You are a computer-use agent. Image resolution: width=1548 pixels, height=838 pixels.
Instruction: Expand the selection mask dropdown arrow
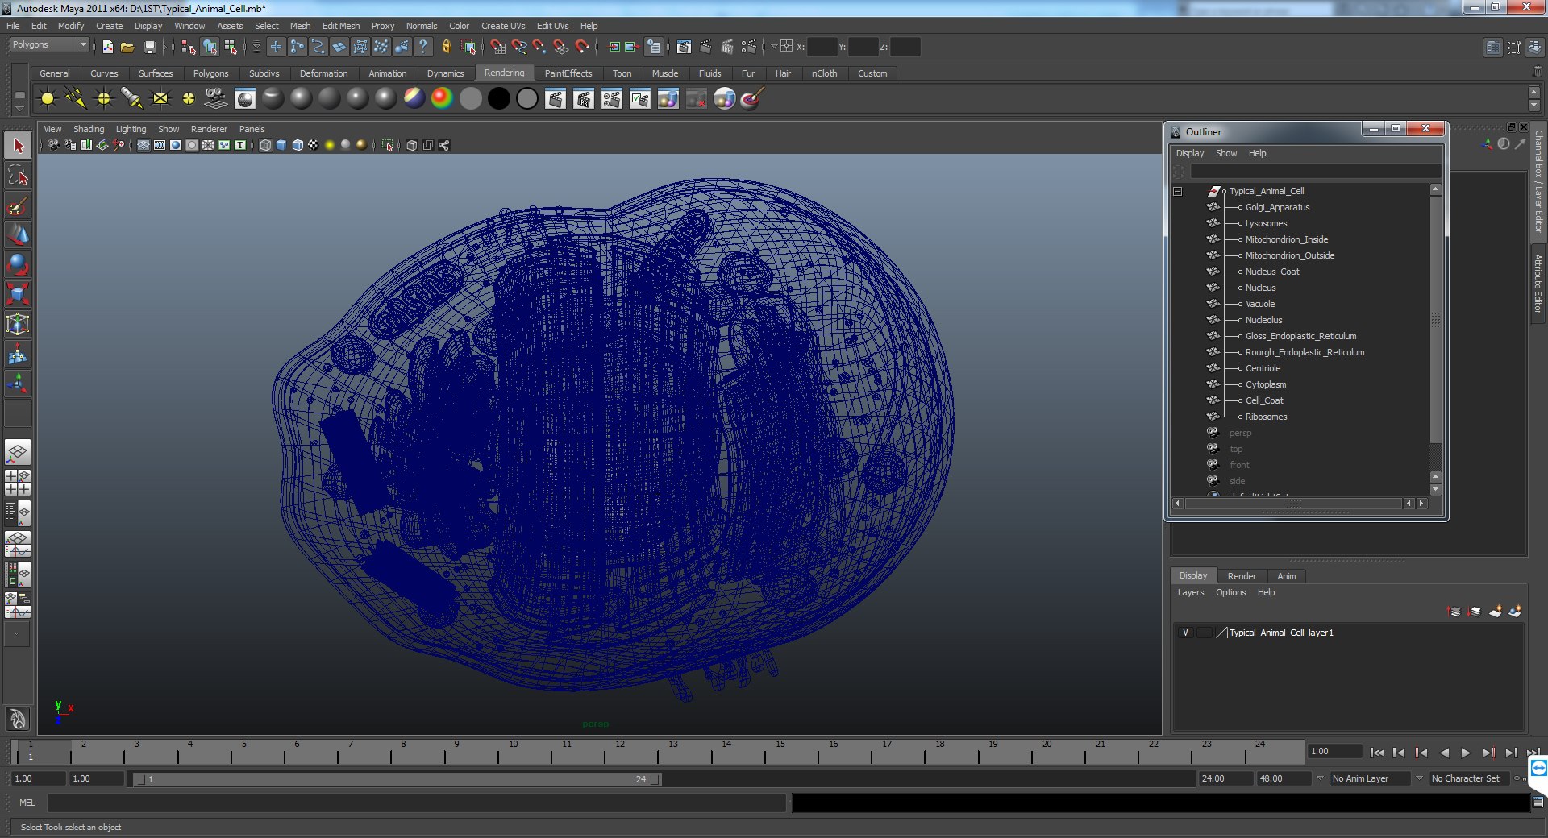coord(256,47)
